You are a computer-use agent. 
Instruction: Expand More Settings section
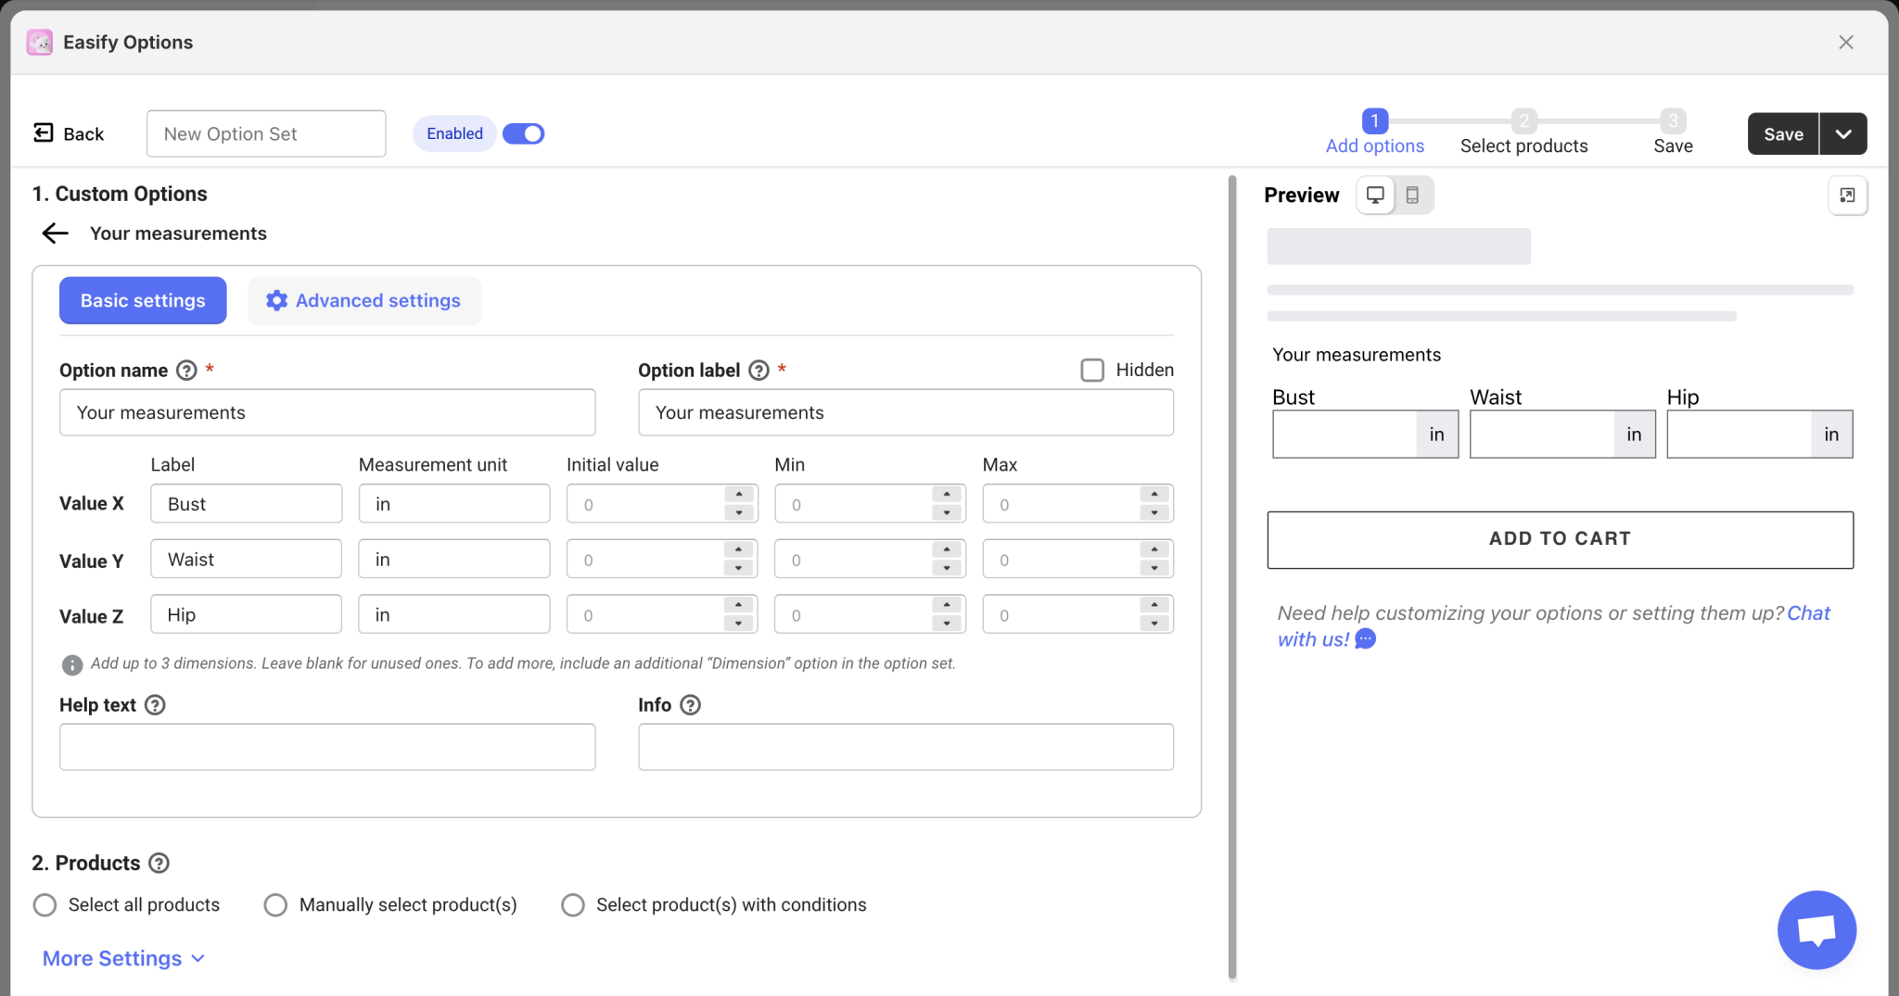coord(123,959)
